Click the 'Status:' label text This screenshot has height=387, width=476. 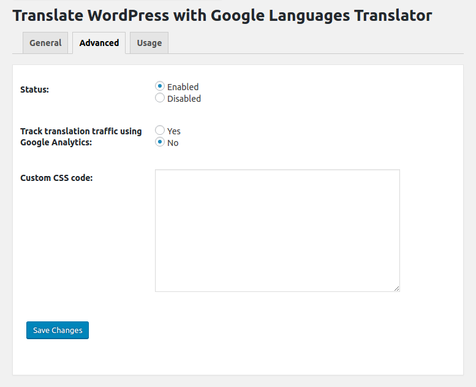pos(34,90)
